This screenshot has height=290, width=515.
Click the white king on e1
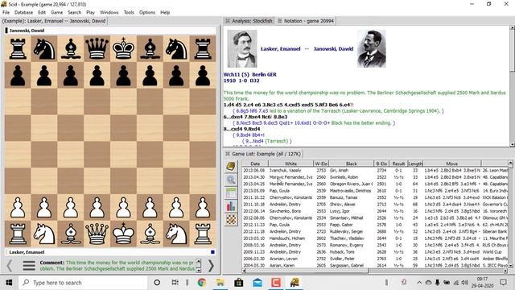[x=123, y=234]
